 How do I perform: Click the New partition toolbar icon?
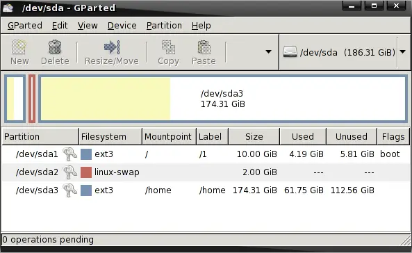[x=19, y=47]
